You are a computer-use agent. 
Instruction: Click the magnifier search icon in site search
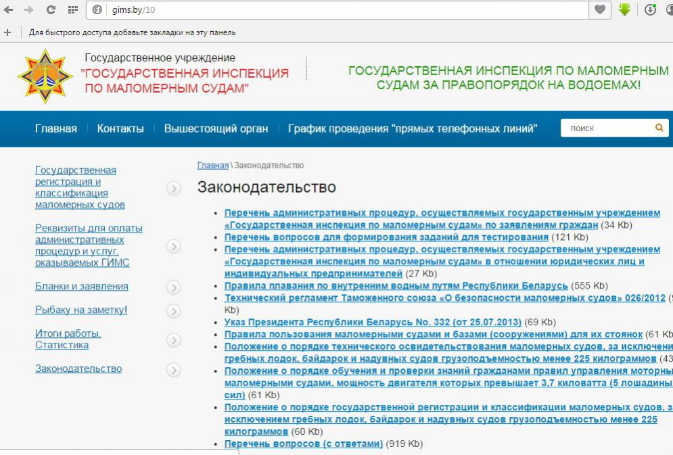[659, 128]
